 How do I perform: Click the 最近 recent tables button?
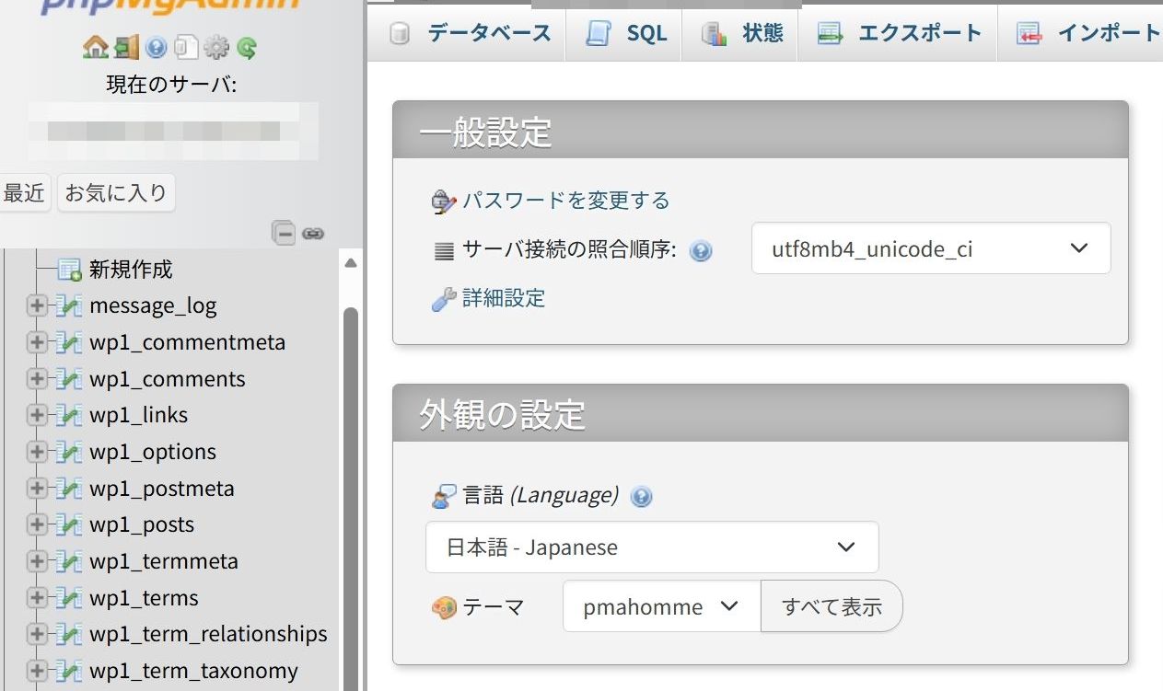click(24, 192)
